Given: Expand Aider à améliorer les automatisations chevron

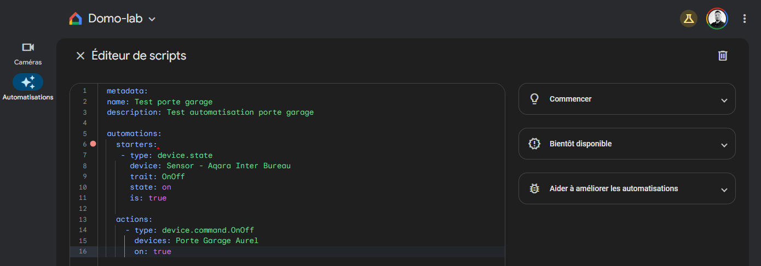Looking at the screenshot, I should [x=724, y=190].
